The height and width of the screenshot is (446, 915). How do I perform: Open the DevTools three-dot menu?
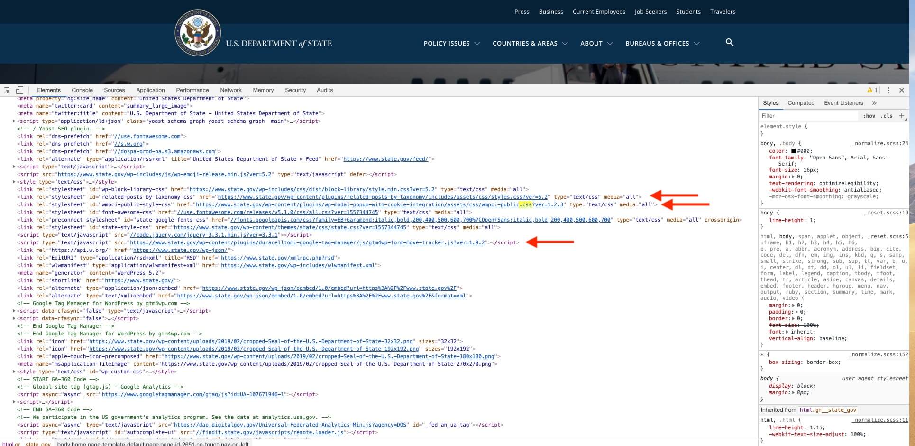click(x=888, y=90)
